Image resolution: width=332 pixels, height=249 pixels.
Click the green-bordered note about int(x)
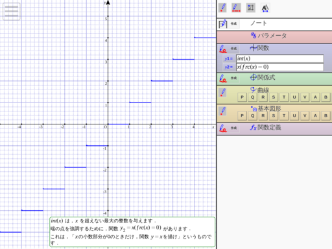(132, 232)
